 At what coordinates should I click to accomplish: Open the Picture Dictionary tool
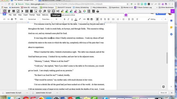[x=18, y=11]
